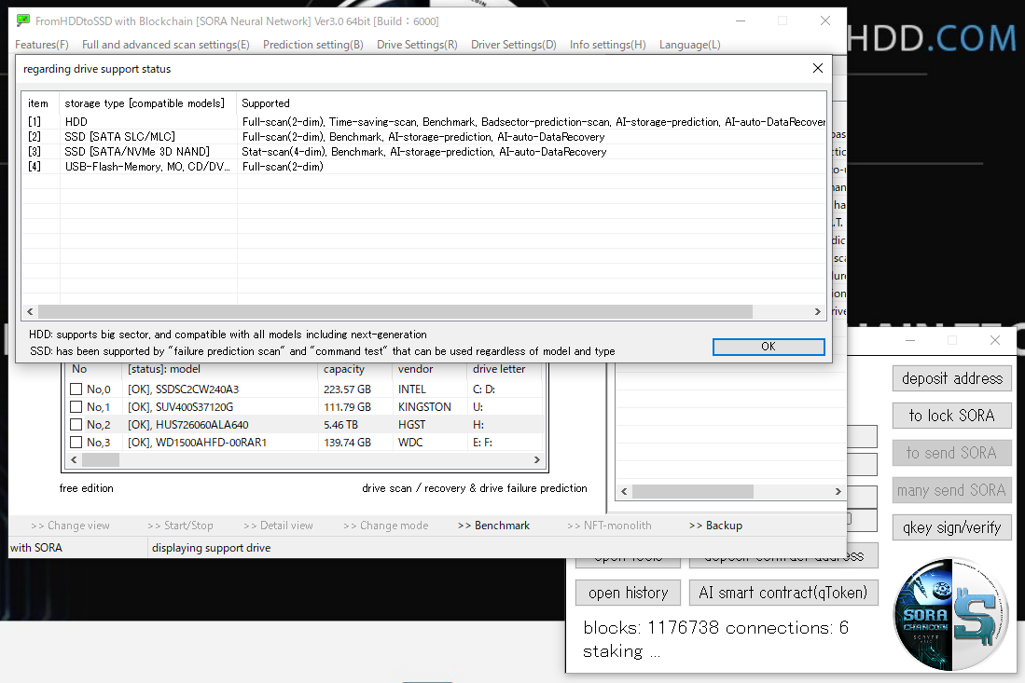Viewport: 1025px width, 683px height.
Task: Click the deposit address button
Action: 951,378
